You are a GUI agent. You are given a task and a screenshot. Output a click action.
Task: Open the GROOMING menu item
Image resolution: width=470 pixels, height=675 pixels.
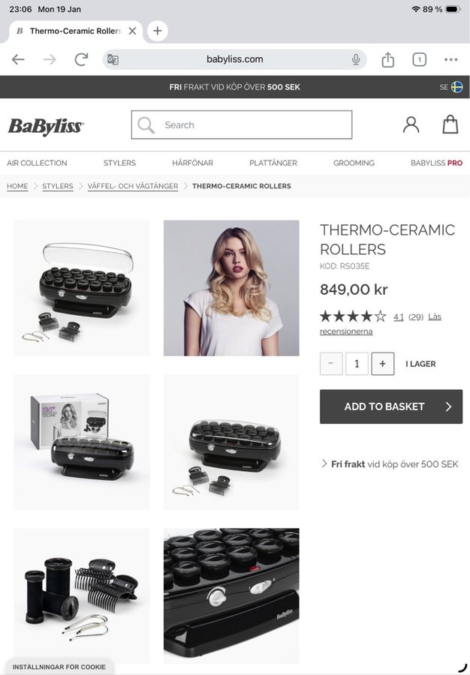pyautogui.click(x=354, y=163)
